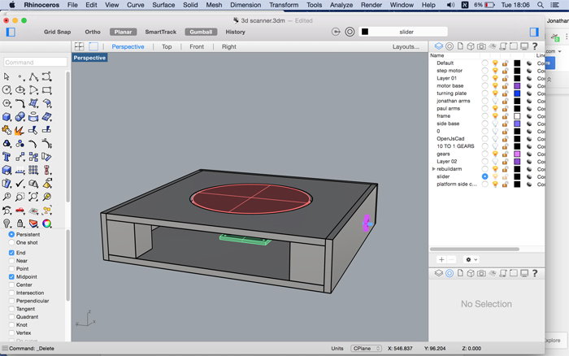Toggle the SmartTrack button

tap(160, 32)
